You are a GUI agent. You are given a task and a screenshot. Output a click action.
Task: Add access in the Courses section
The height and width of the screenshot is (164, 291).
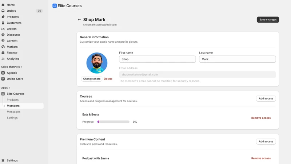tap(266, 98)
